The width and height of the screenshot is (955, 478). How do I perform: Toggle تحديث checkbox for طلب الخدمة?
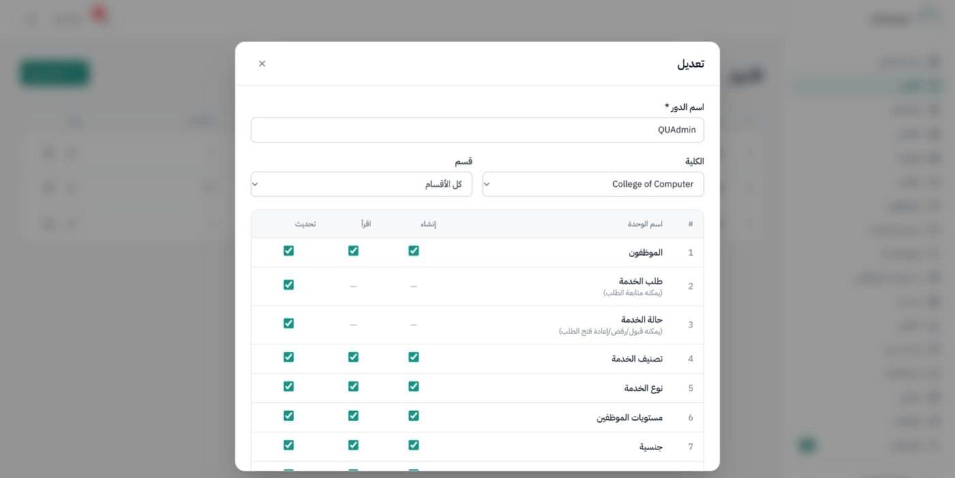pyautogui.click(x=289, y=284)
